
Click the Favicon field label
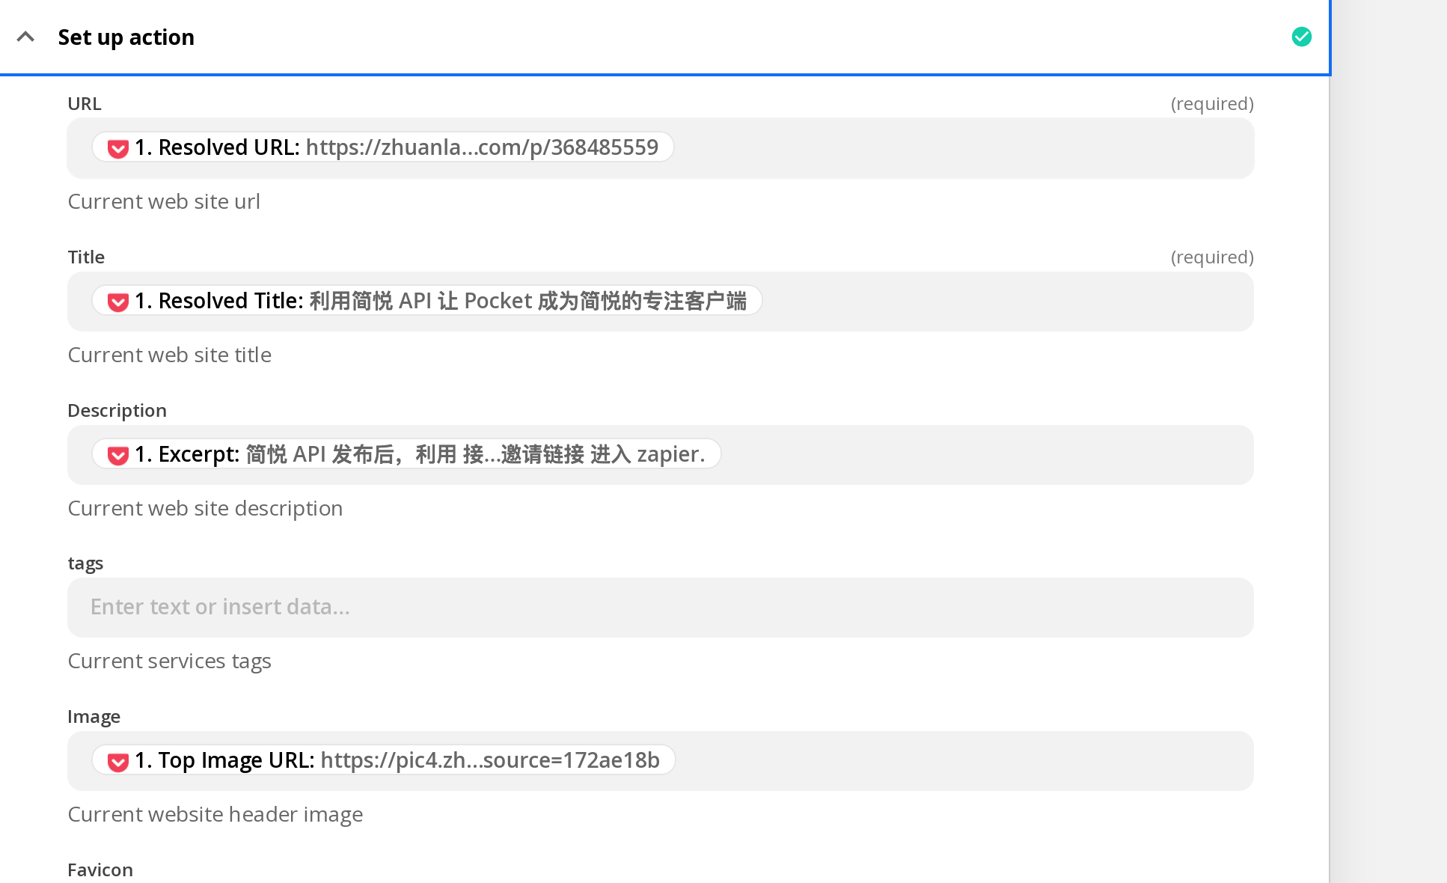[100, 870]
